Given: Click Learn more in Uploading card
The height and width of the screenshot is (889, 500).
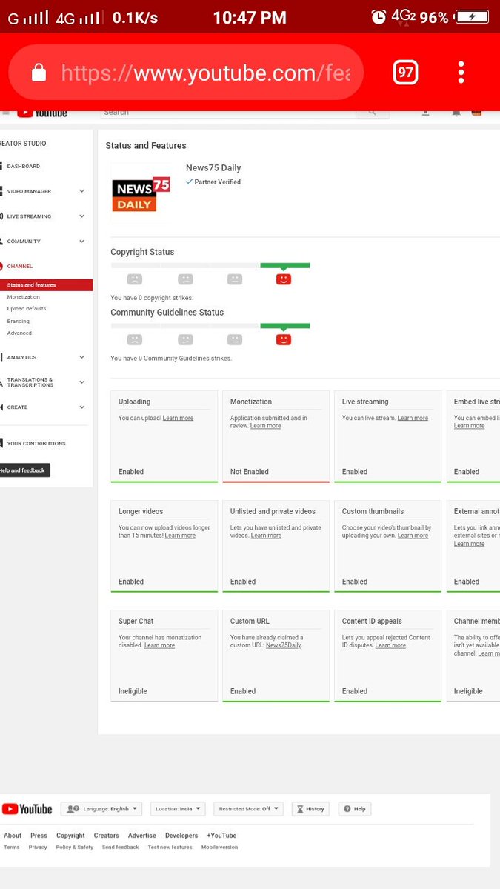Looking at the screenshot, I should point(178,418).
